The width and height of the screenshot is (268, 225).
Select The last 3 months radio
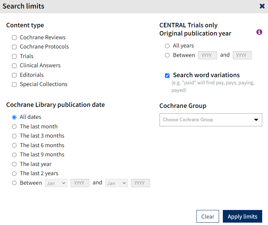(14, 136)
